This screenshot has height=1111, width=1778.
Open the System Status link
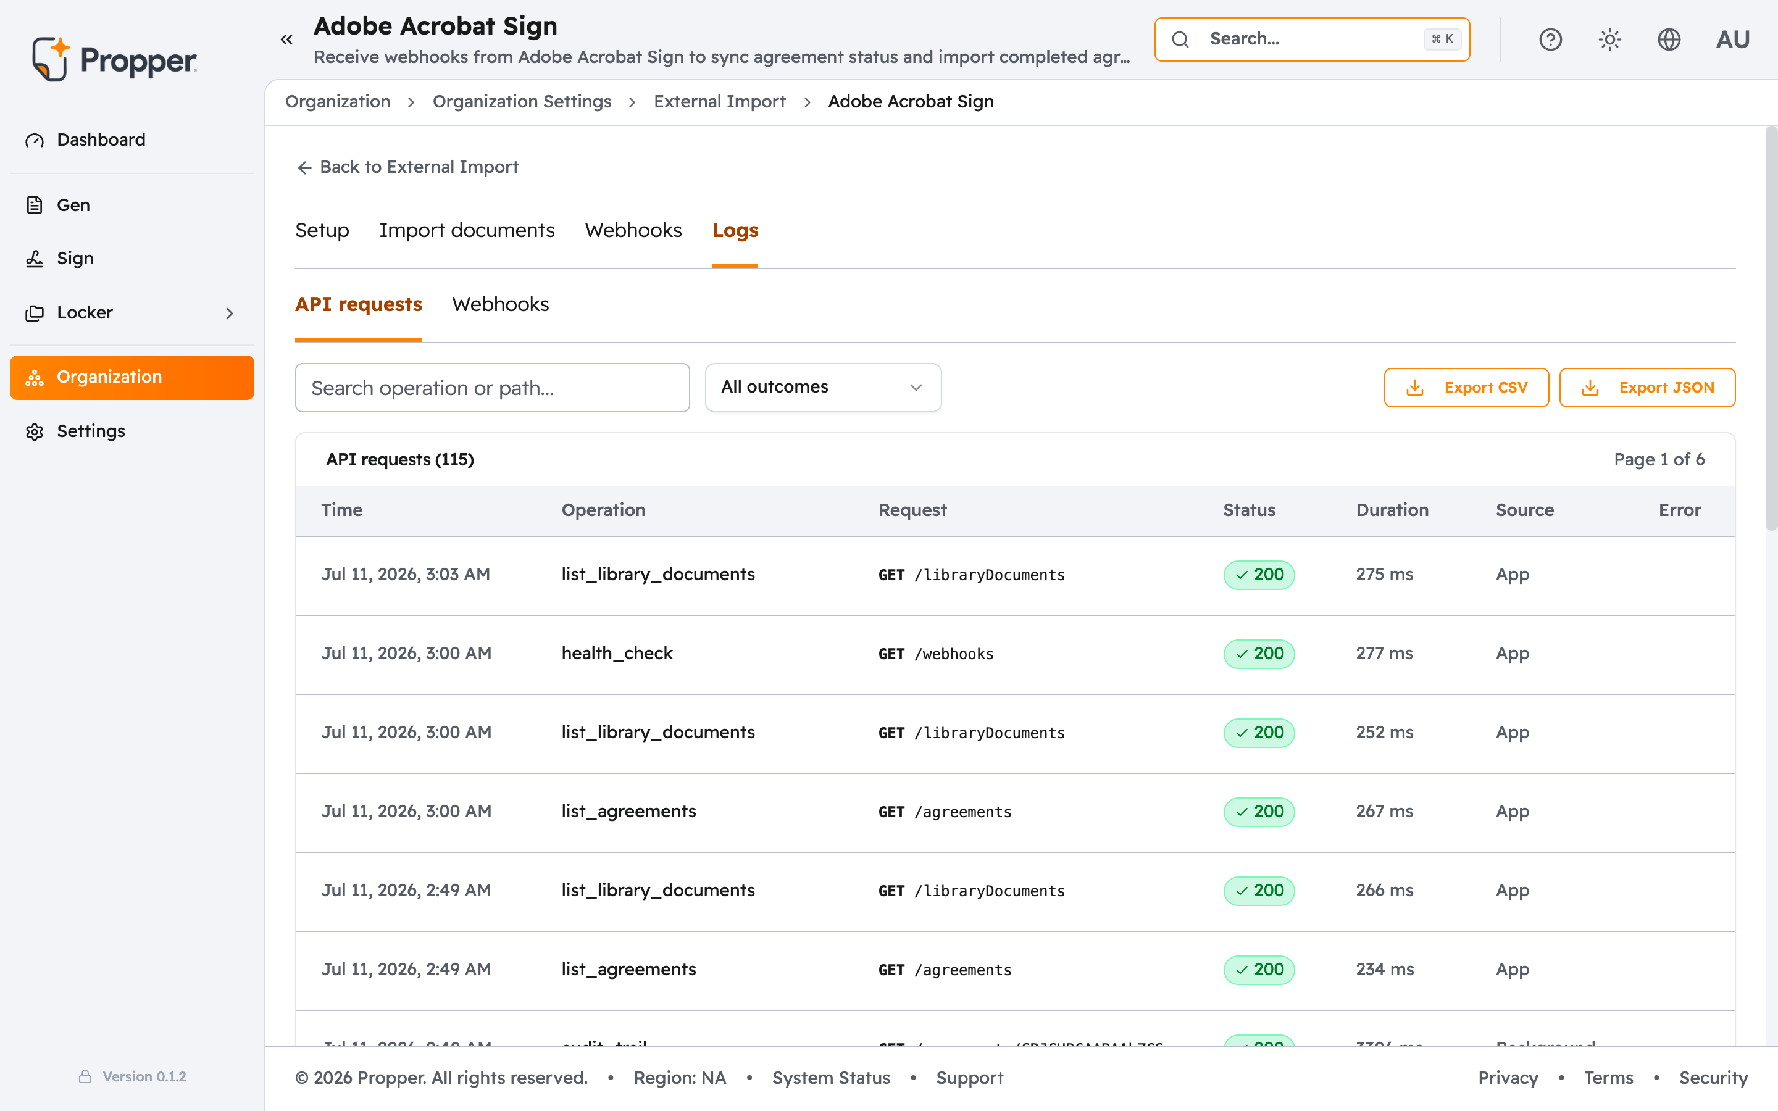tap(831, 1078)
